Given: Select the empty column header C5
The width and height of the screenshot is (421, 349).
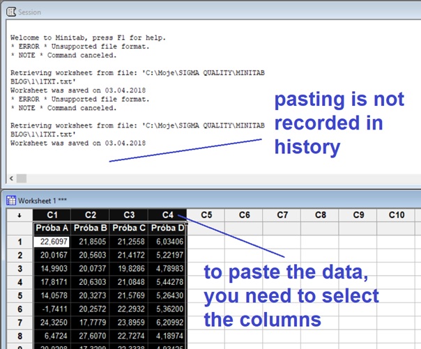Looking at the screenshot, I should tap(206, 215).
